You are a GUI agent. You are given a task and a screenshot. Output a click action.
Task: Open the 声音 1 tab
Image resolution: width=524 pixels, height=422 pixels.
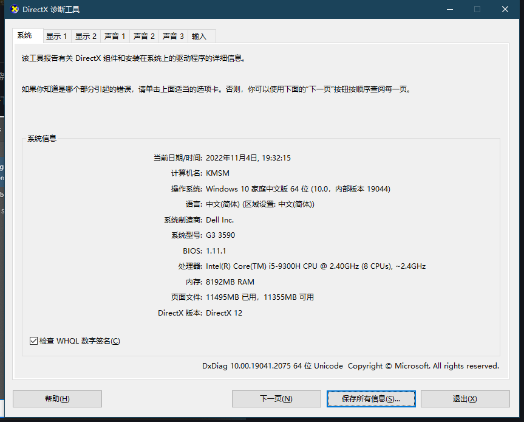coord(115,36)
